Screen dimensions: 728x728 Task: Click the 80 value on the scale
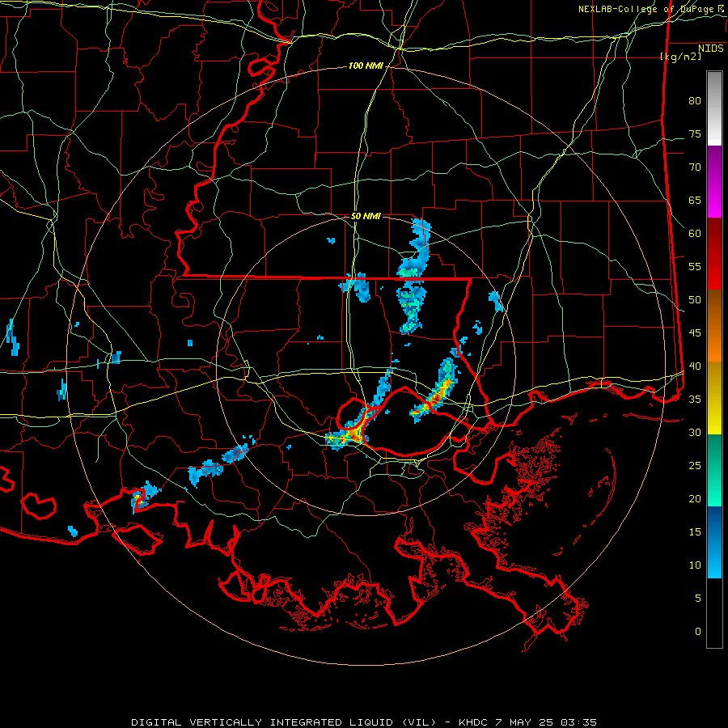tap(695, 101)
